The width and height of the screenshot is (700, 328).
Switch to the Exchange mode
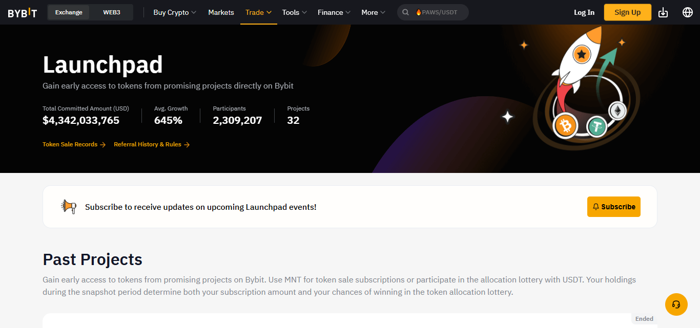point(69,12)
